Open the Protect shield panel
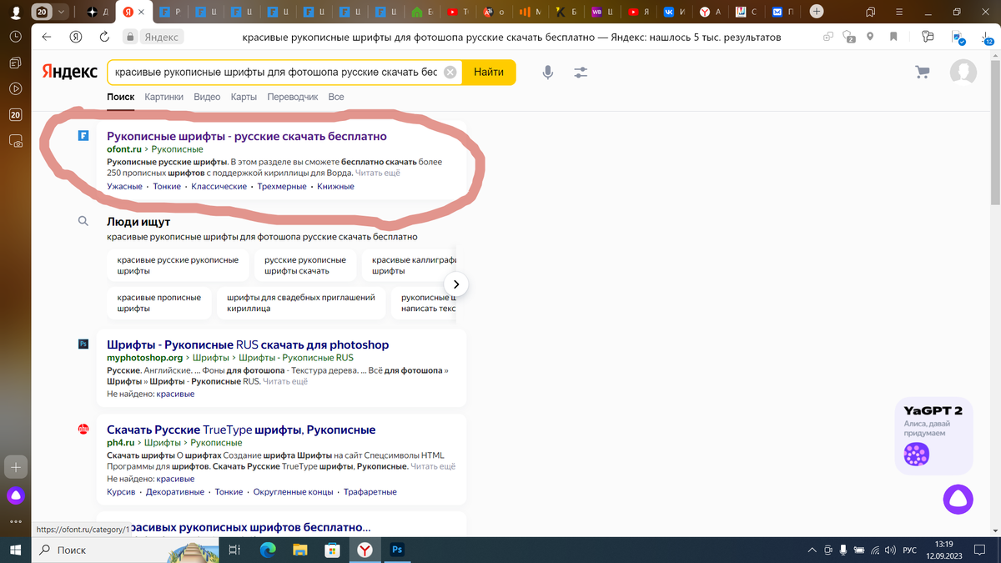This screenshot has width=1001, height=563. tap(848, 37)
